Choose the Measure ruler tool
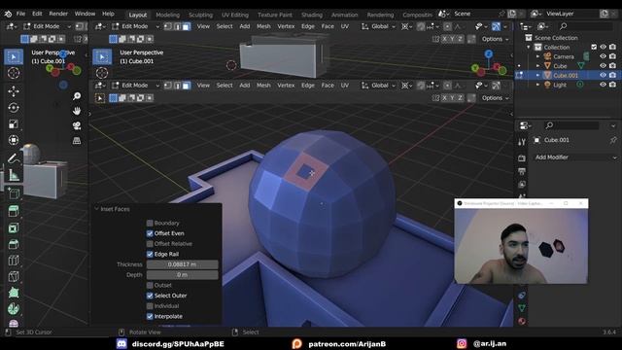The height and width of the screenshot is (350, 622). pyautogui.click(x=14, y=175)
